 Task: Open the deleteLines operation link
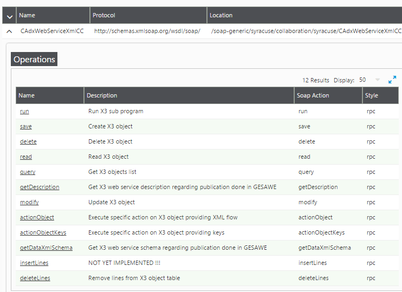(35, 278)
